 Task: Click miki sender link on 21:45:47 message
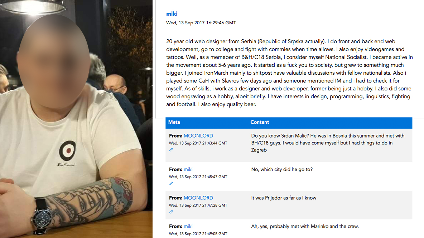(x=188, y=169)
